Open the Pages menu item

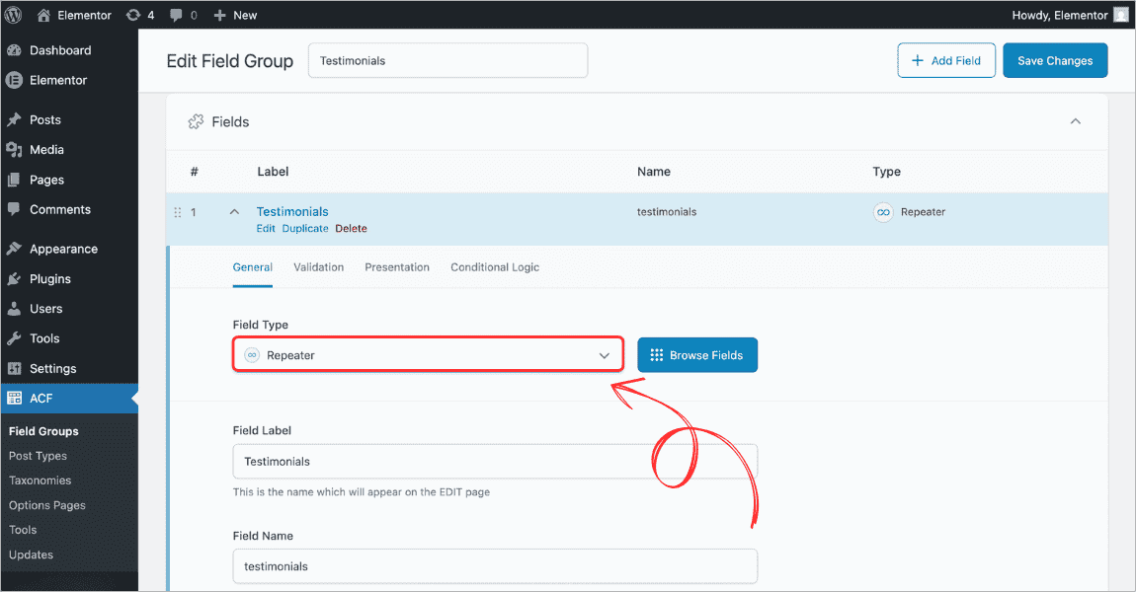click(69, 180)
